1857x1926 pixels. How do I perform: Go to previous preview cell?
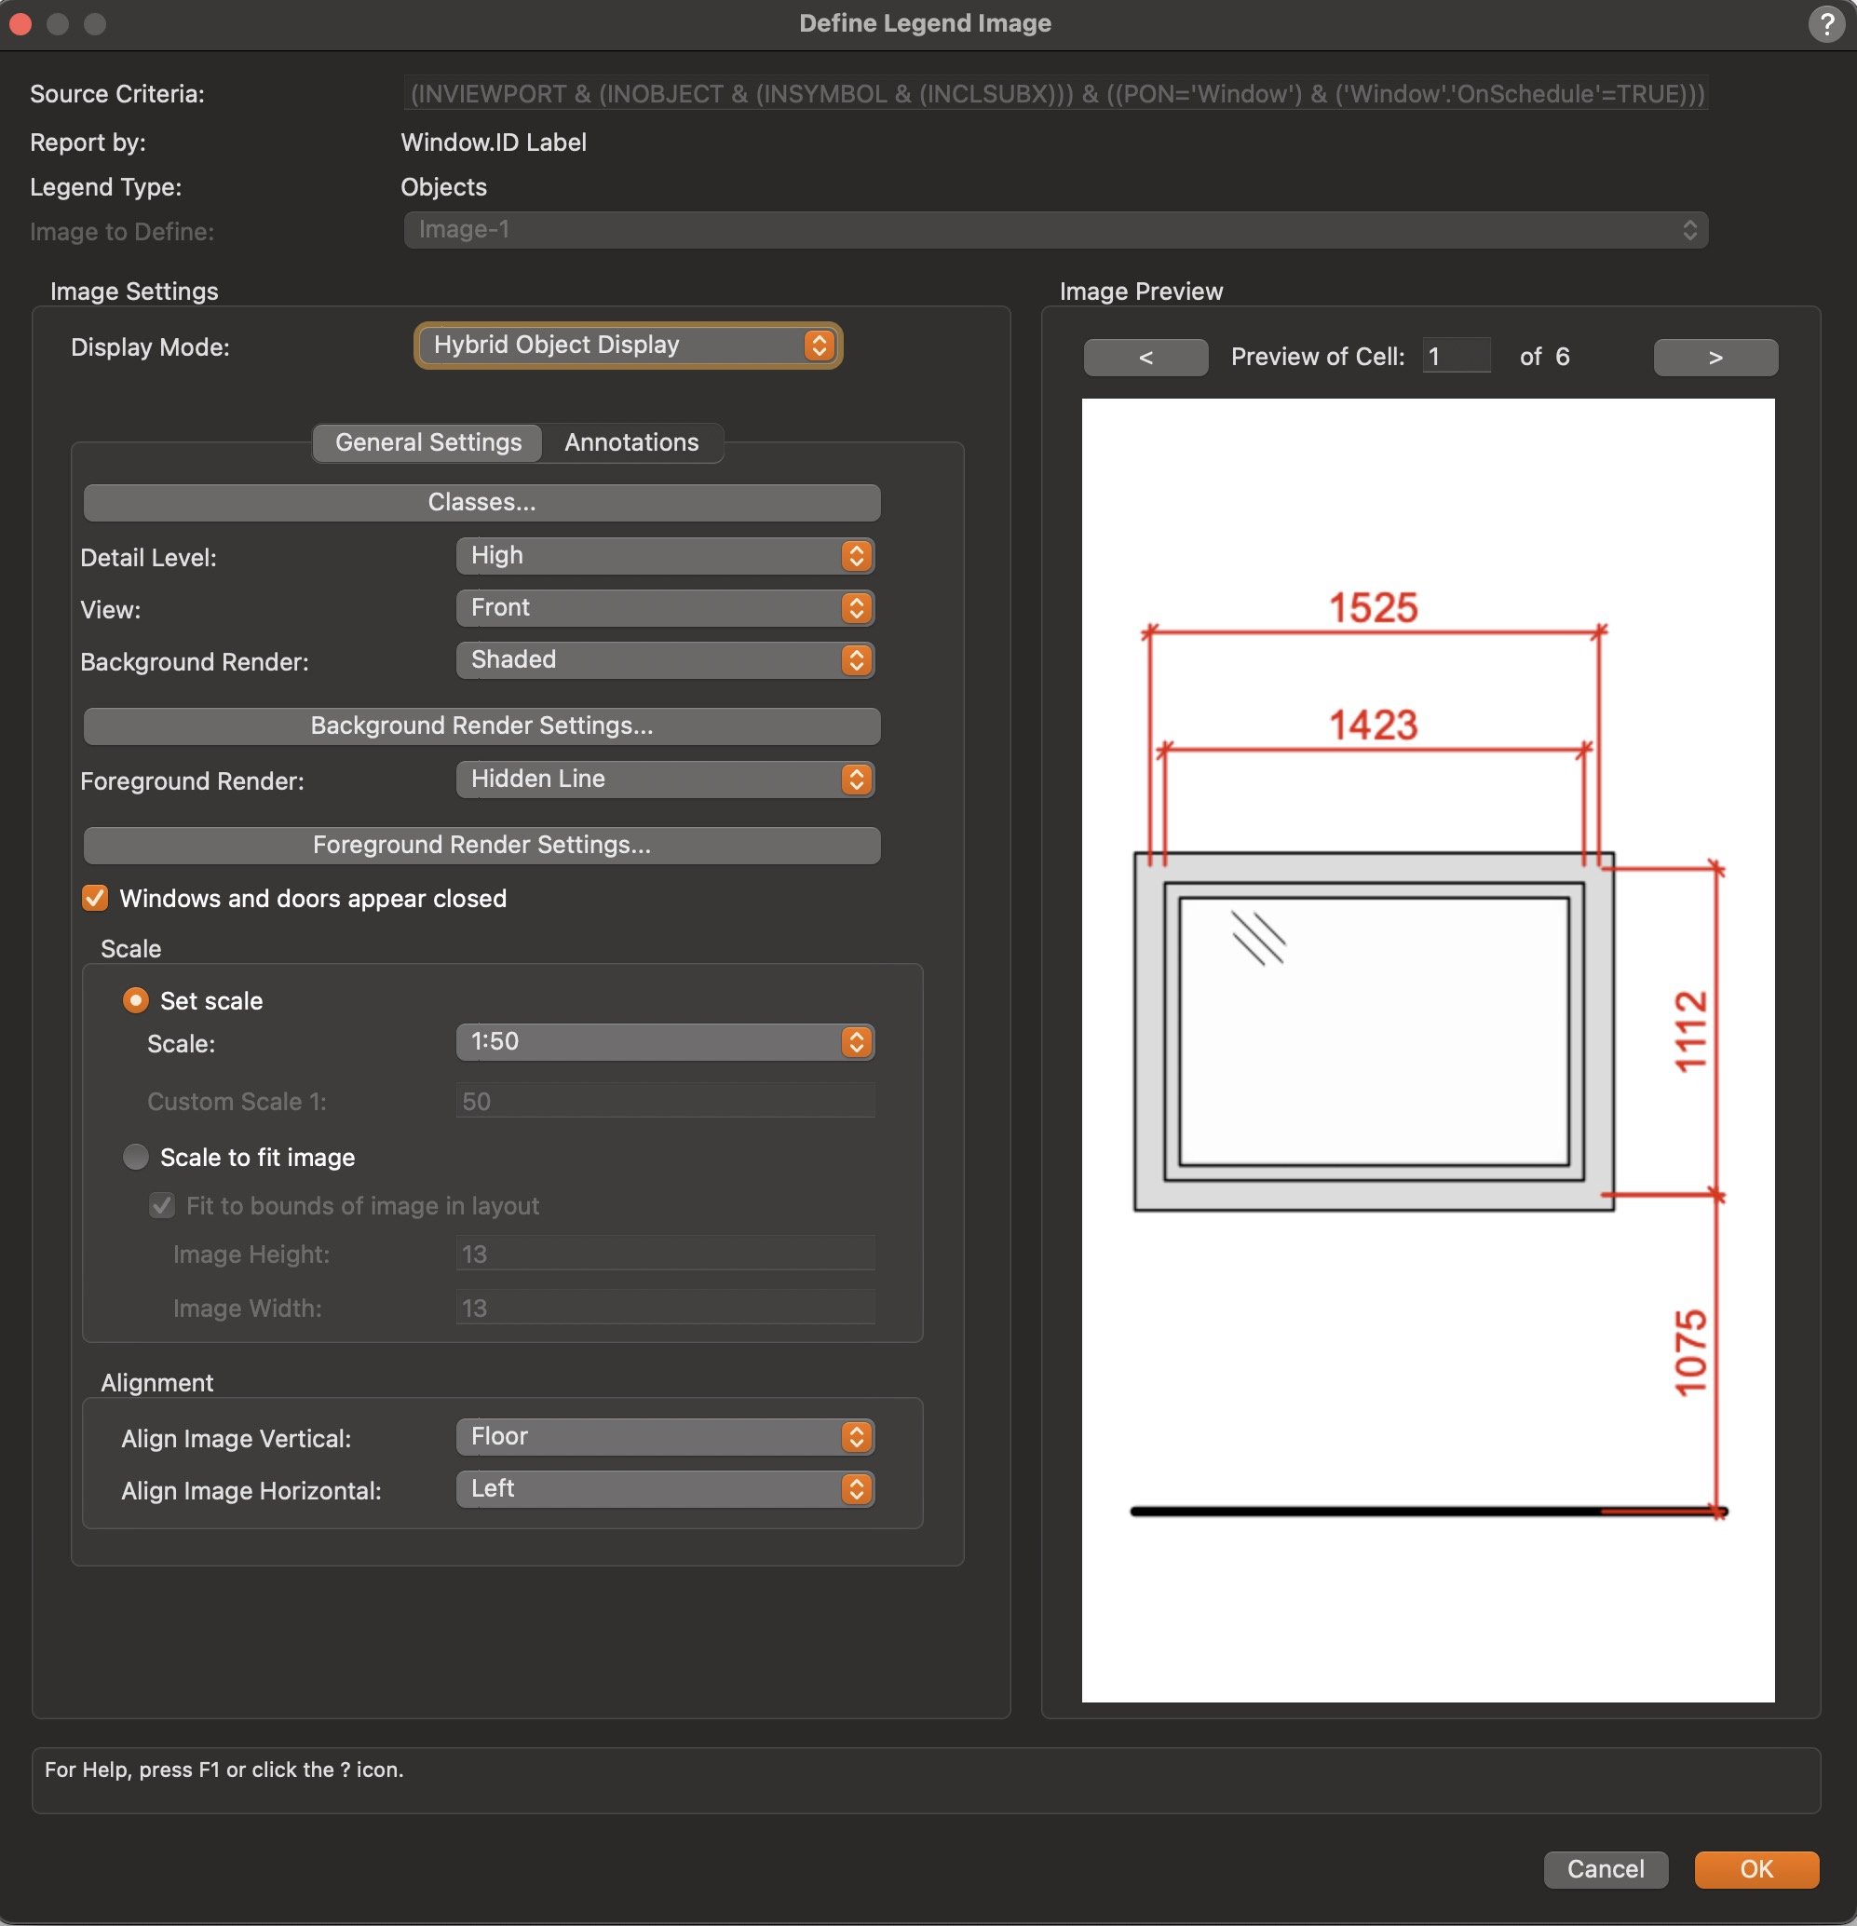(x=1145, y=357)
